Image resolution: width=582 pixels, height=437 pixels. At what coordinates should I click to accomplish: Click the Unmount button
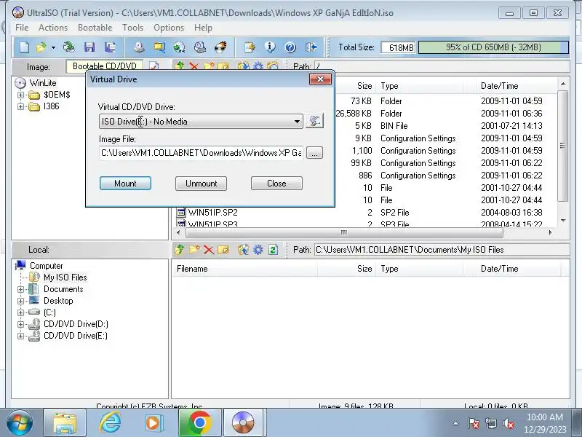click(202, 184)
